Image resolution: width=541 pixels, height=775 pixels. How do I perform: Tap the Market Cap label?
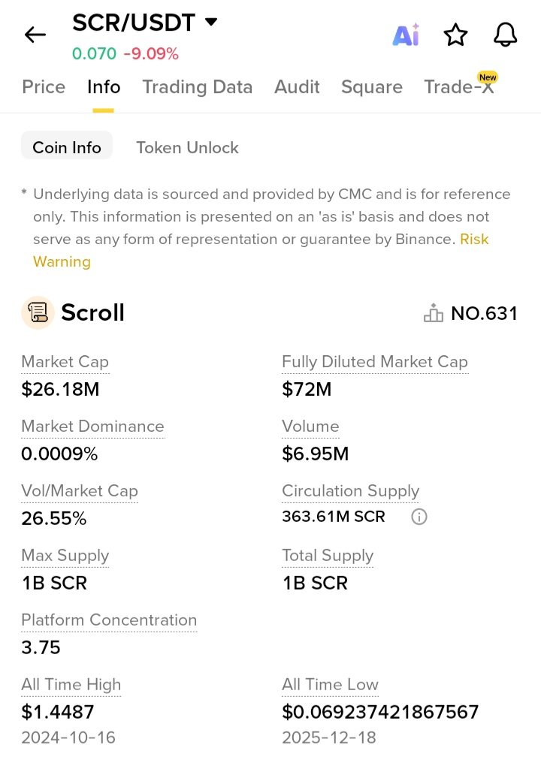[x=65, y=362]
